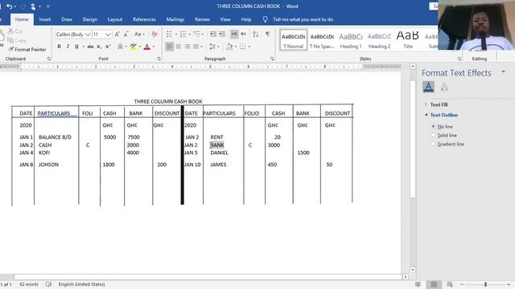Click the Shading paint bucket icon
515x289 pixels.
point(229,47)
